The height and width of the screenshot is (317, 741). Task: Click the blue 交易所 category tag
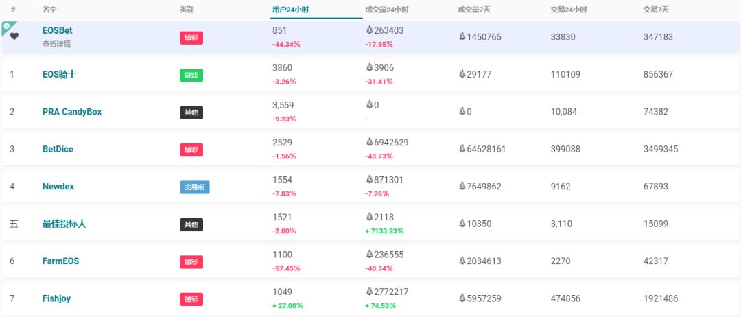(x=194, y=187)
